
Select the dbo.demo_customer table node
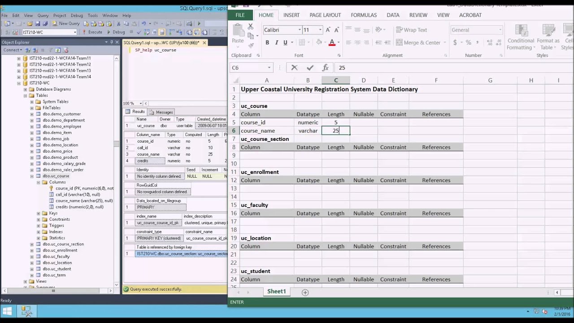(x=61, y=114)
